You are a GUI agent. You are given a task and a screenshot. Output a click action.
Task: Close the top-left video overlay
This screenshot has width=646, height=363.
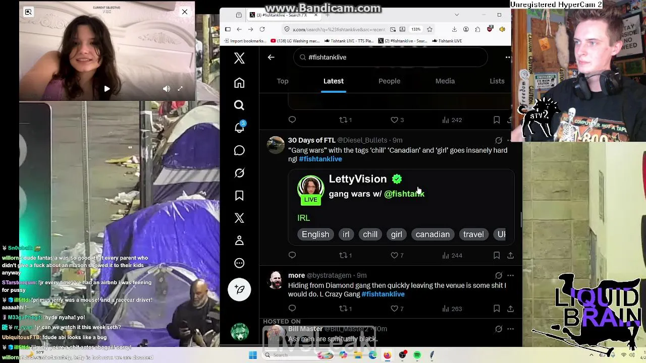click(185, 12)
